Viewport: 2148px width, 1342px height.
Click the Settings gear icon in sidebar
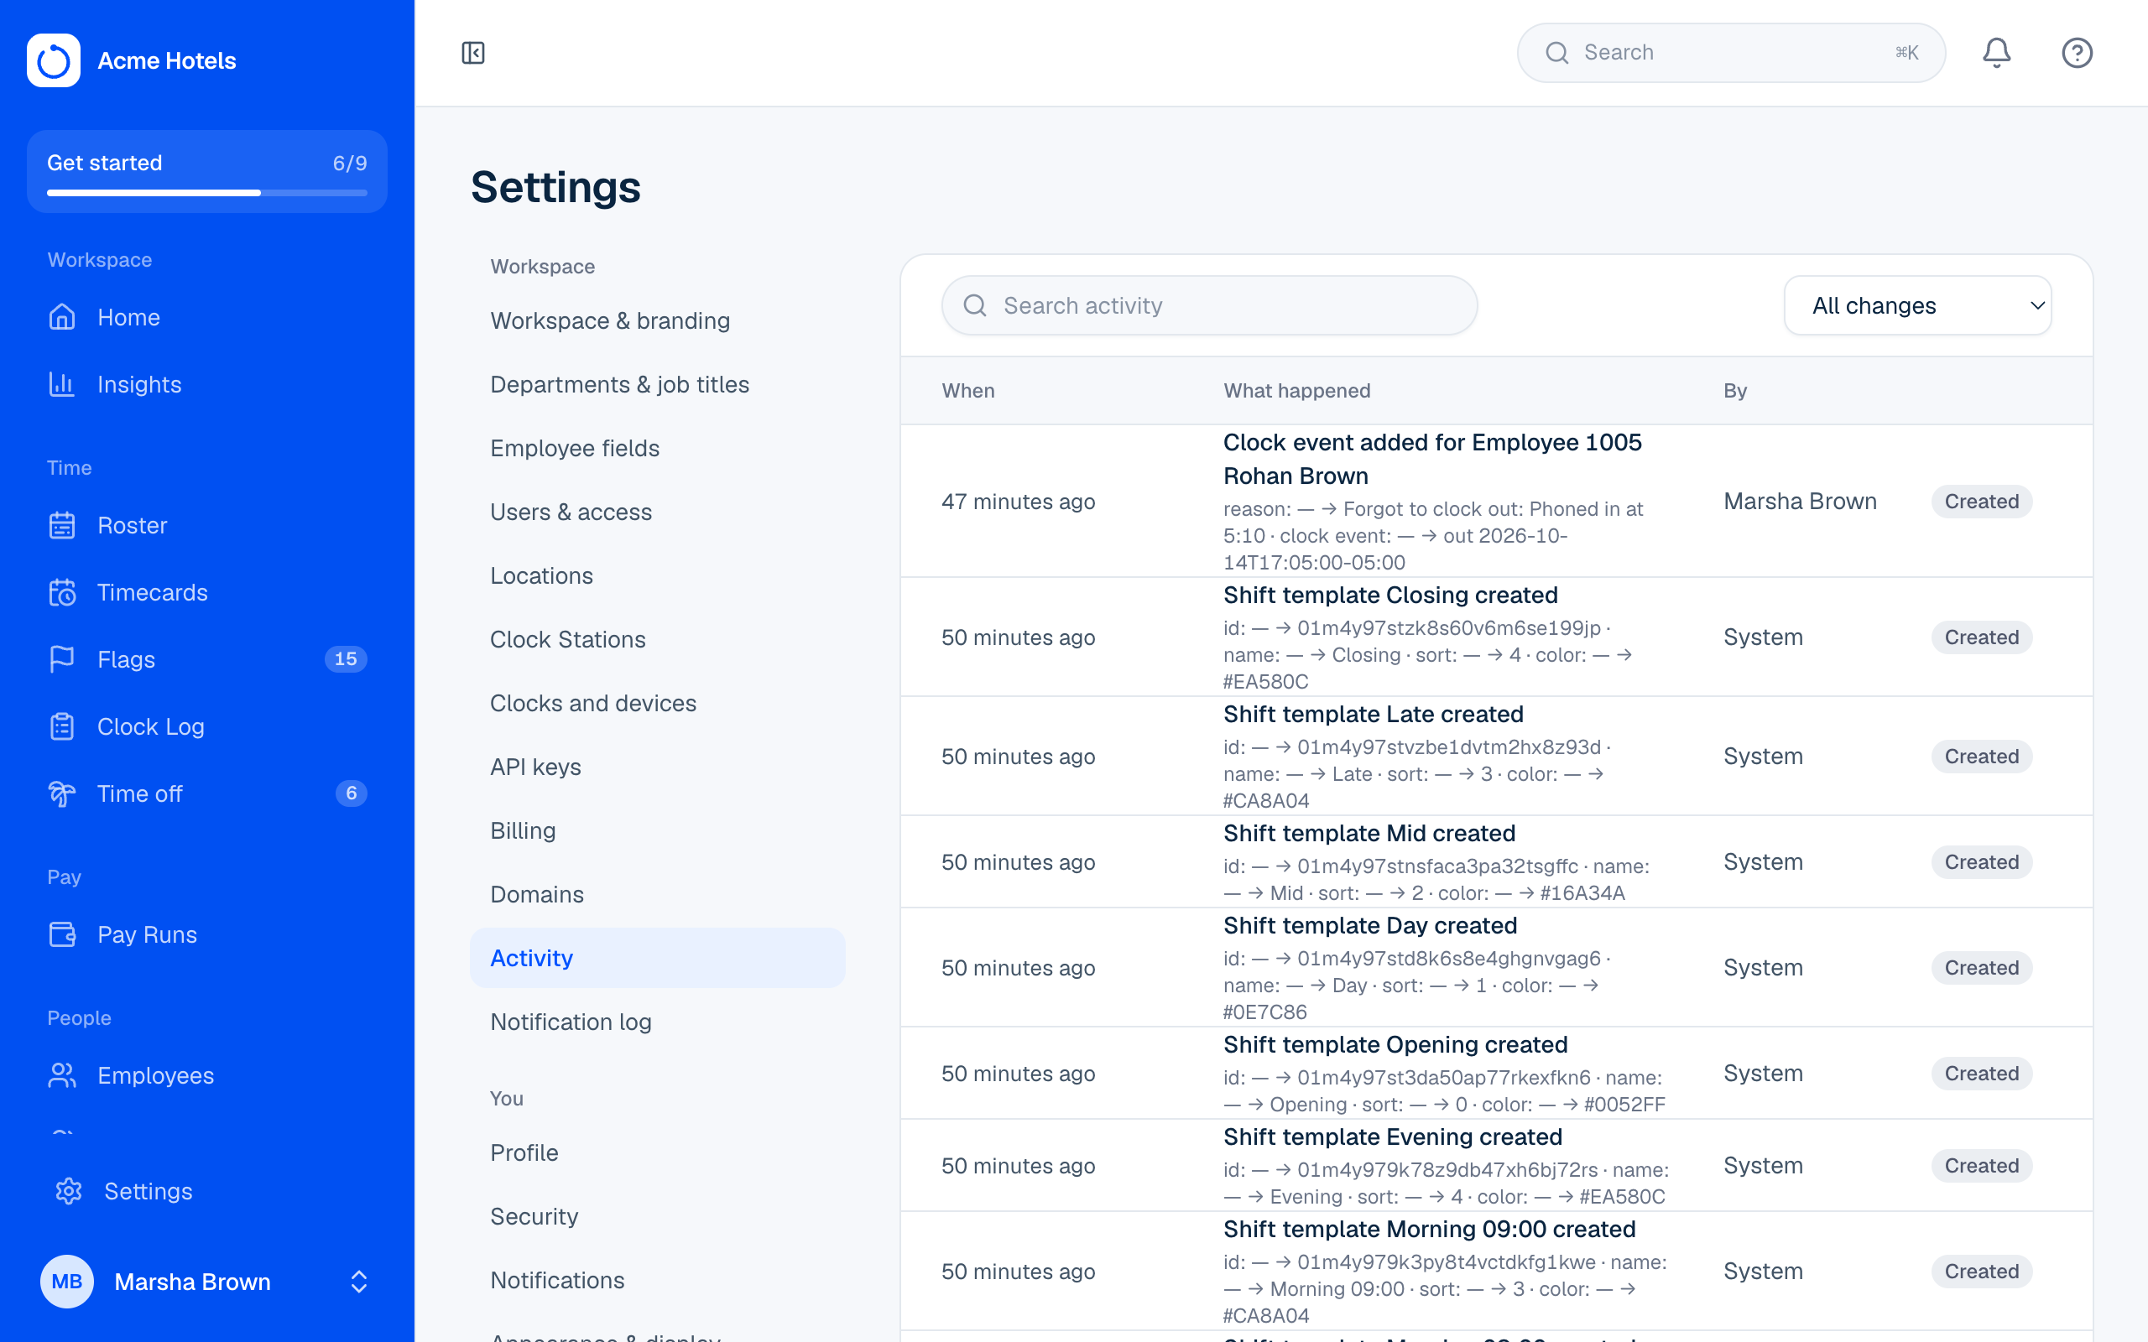coord(70,1191)
